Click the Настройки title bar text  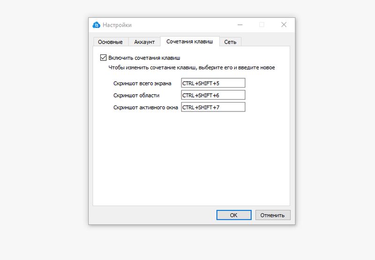pyautogui.click(x=118, y=25)
